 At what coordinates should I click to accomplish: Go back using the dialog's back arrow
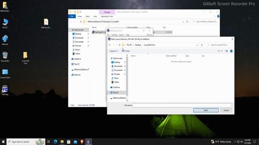point(110,45)
